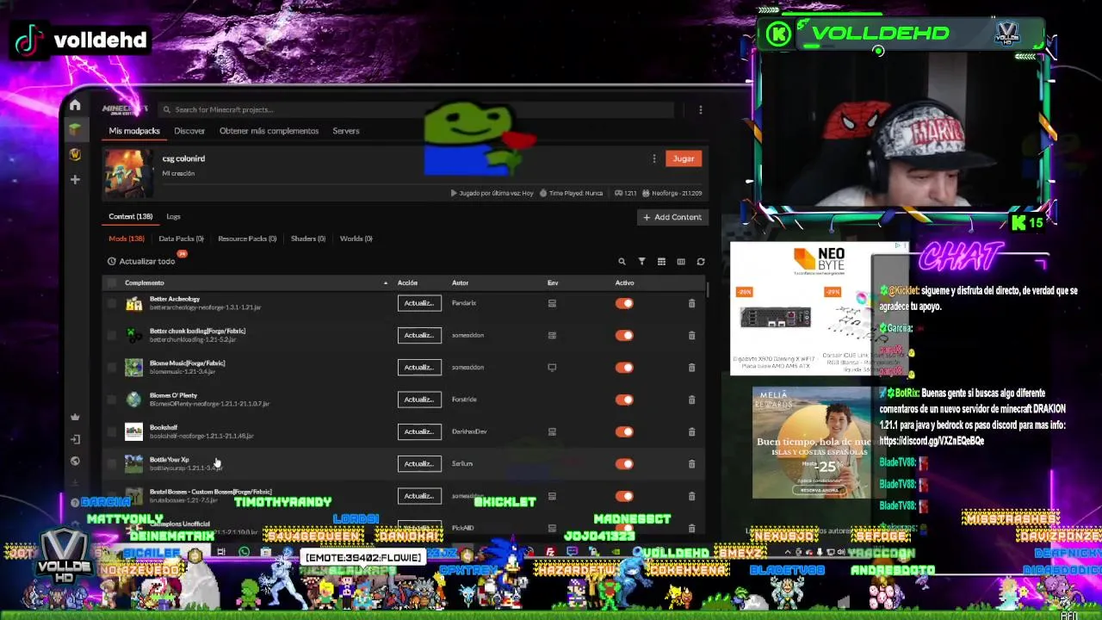Viewport: 1102px width, 620px height.
Task: Open Obtener más complementos tab
Action: pyautogui.click(x=269, y=131)
